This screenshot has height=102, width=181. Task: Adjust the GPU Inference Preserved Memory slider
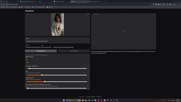click(x=57, y=88)
